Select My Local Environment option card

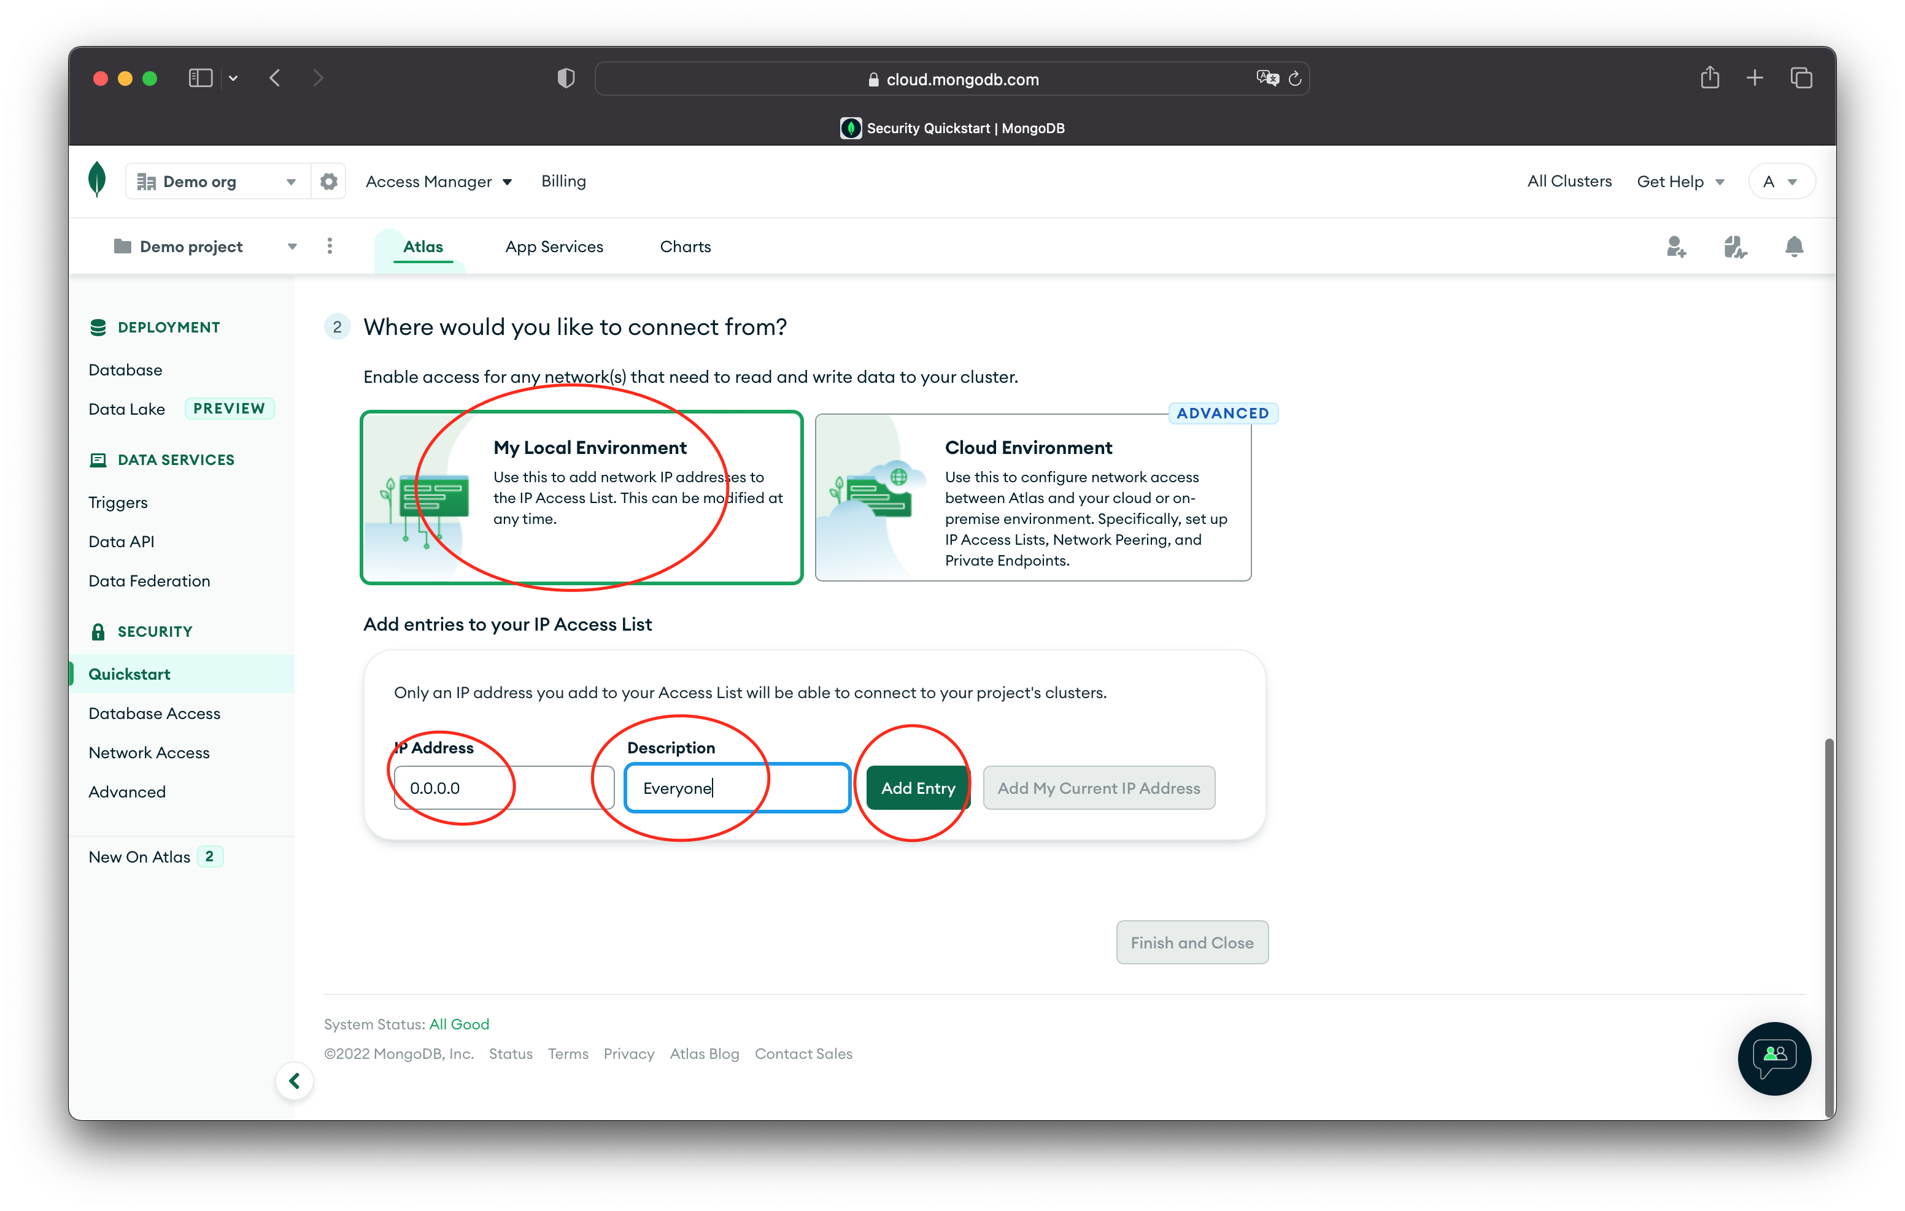click(x=581, y=498)
